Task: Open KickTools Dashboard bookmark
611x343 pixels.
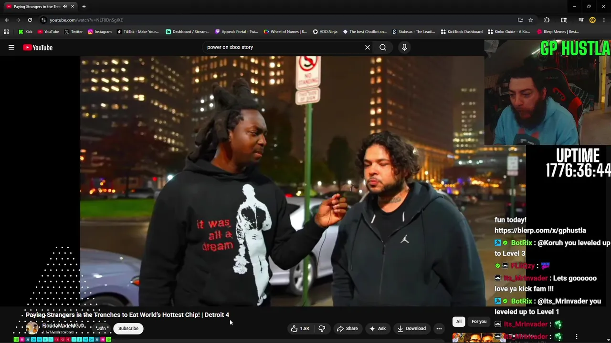Action: [x=462, y=31]
